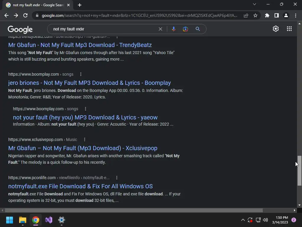Click the scroll-down arrow of vertical scrollbar
The height and width of the screenshot is (227, 302).
tap(299, 205)
